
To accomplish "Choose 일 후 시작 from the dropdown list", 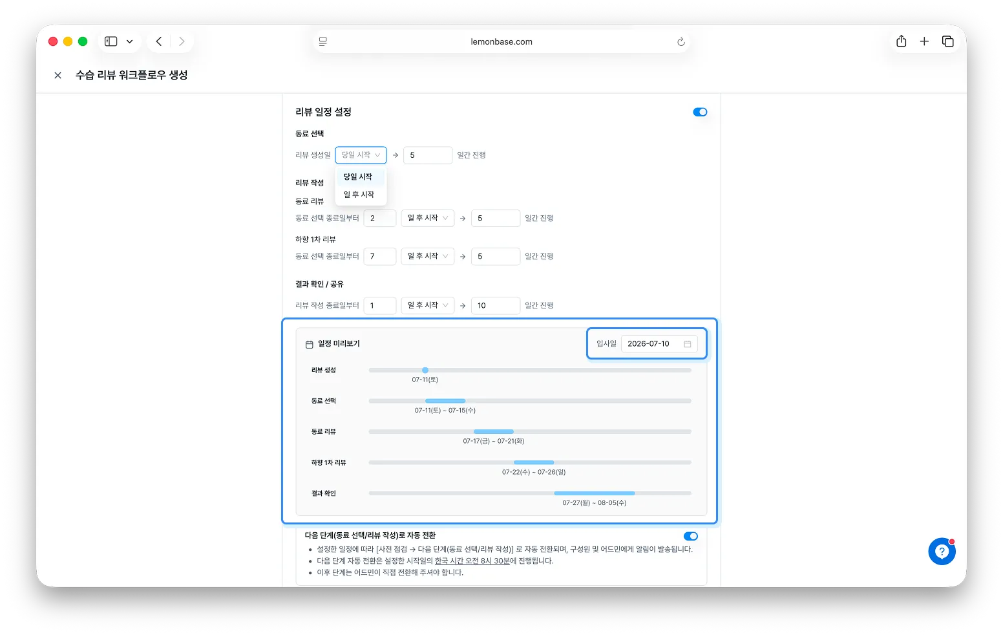I will (x=361, y=195).
